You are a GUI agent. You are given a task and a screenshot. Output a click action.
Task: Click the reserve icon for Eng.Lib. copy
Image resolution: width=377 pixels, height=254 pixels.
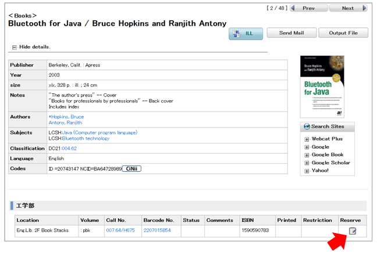pyautogui.click(x=352, y=231)
